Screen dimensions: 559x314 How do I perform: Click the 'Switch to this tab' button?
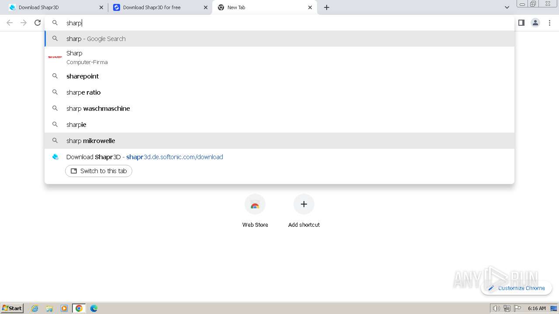point(99,171)
